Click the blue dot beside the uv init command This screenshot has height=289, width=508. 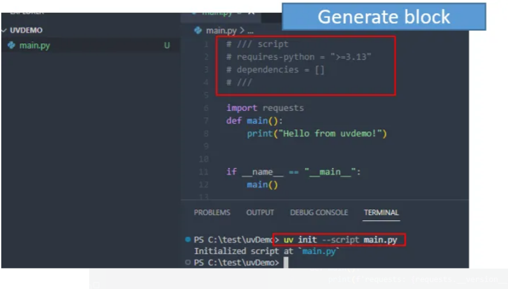pos(188,240)
